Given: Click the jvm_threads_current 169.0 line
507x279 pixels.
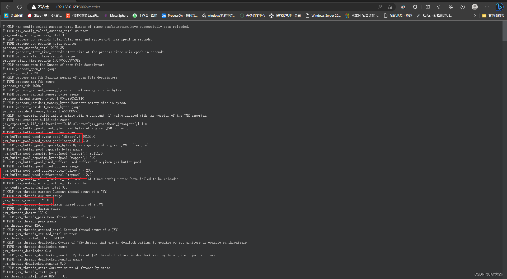Looking at the screenshot, I should coord(26,200).
